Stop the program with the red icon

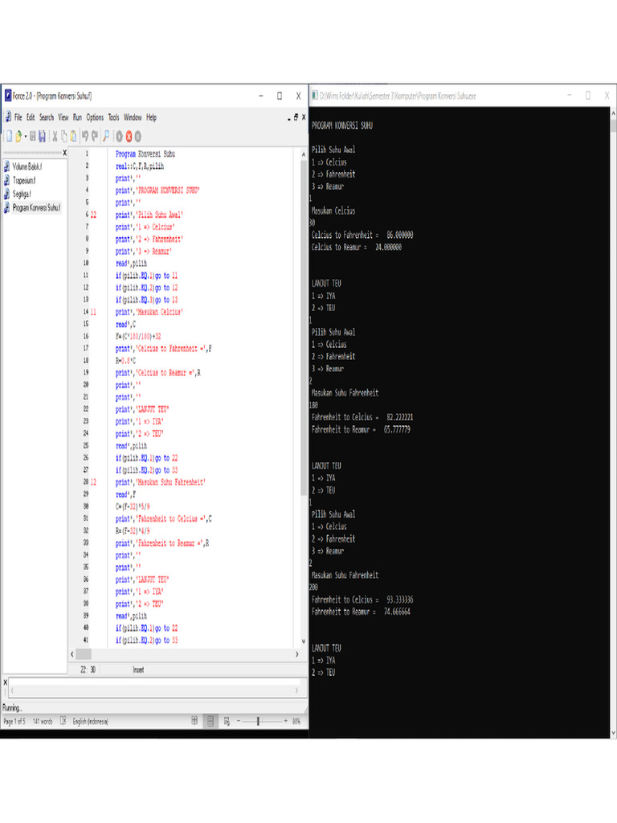(128, 137)
